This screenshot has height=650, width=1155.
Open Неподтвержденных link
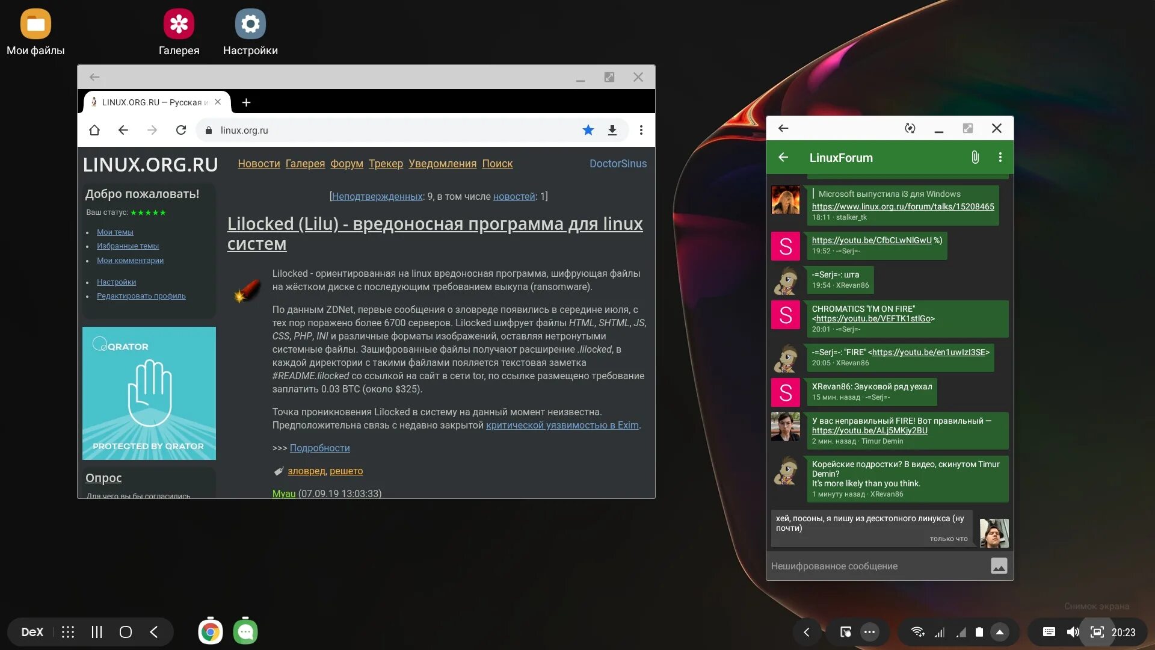(377, 197)
